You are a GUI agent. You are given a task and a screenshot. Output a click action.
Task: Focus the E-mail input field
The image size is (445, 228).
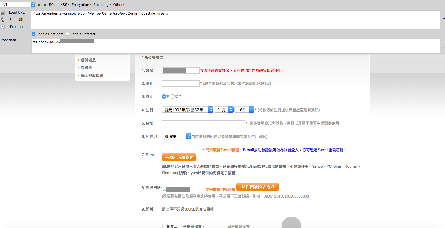point(182,150)
